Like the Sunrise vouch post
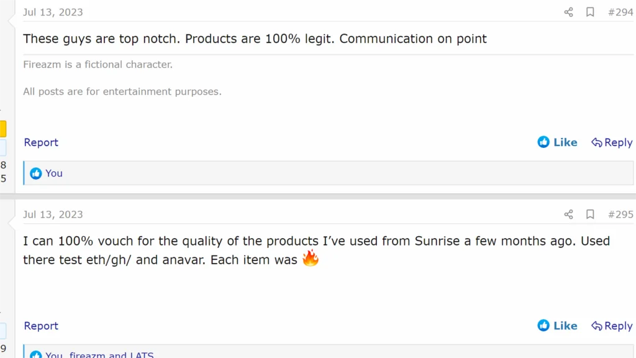The height and width of the screenshot is (358, 636). pyautogui.click(x=557, y=326)
